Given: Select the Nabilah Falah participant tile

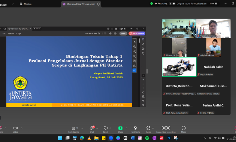Looking at the screenshot, I should [x=214, y=67].
